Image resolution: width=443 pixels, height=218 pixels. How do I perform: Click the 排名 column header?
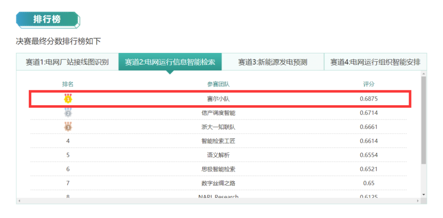68,84
